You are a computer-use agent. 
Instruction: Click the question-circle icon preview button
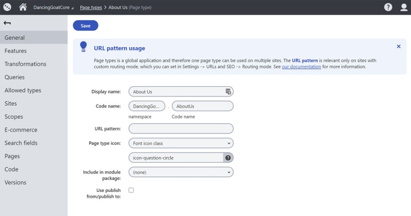pos(228,158)
